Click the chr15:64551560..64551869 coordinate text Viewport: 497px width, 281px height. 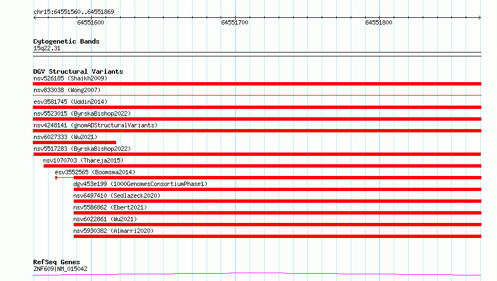pos(74,12)
